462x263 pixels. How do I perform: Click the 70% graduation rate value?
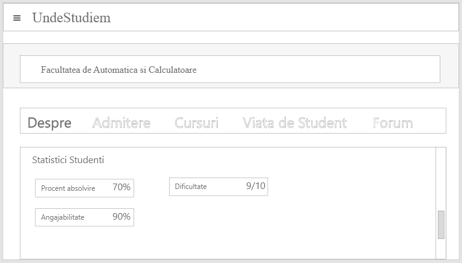click(x=122, y=187)
